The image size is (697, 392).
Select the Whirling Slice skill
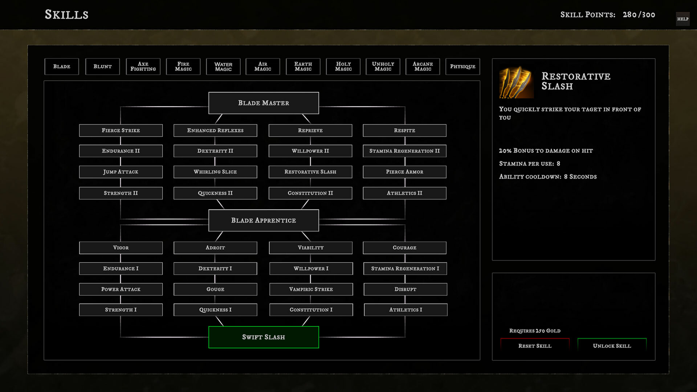click(215, 172)
